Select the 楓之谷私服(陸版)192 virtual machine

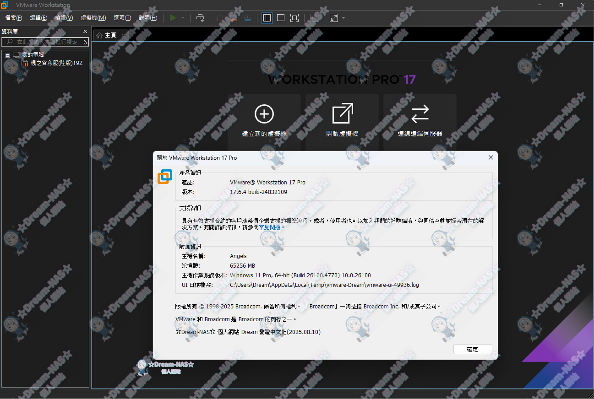(x=56, y=63)
